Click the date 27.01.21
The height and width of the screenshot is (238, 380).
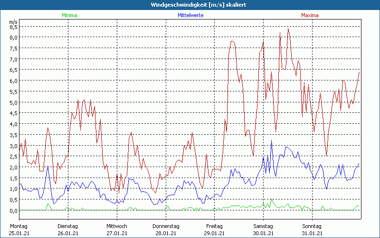(117, 233)
